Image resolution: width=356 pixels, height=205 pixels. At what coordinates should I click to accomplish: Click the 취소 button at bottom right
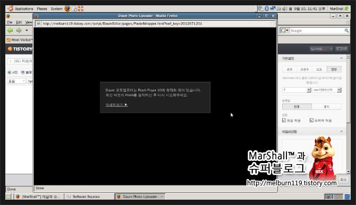click(343, 180)
